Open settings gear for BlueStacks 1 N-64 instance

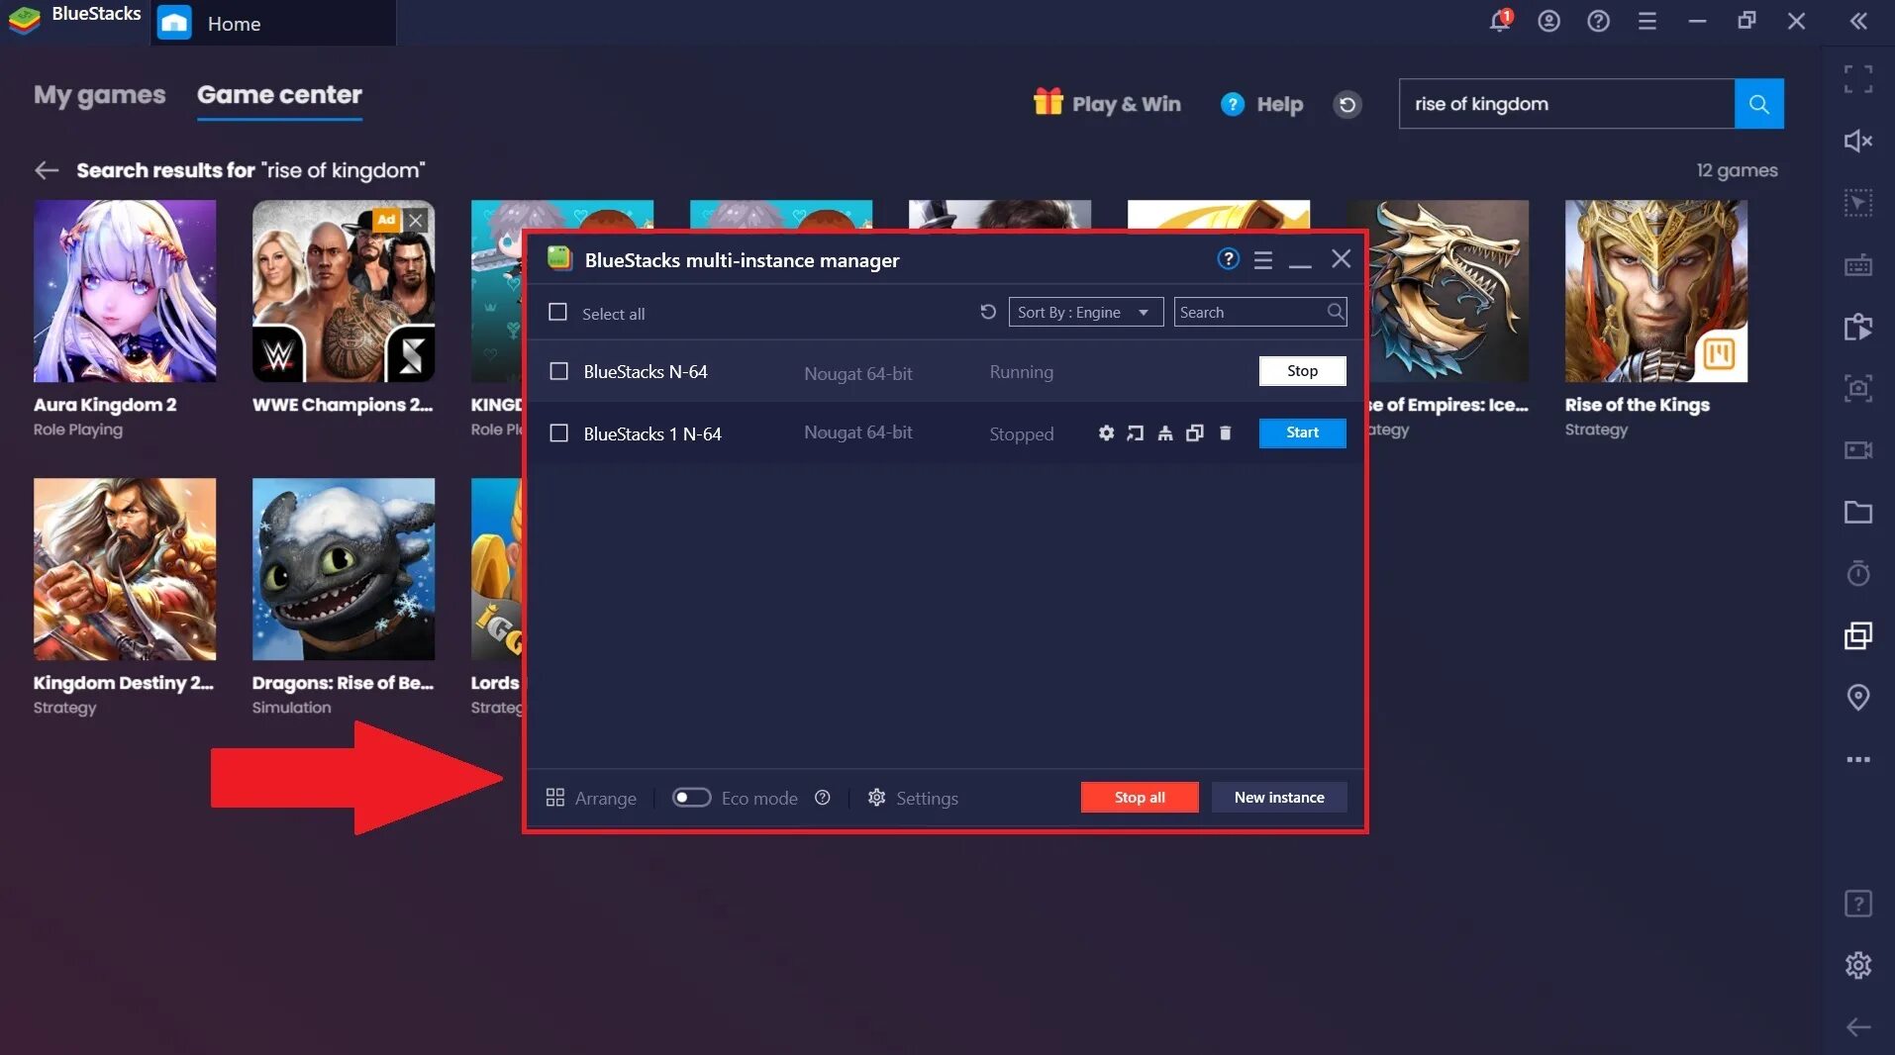click(1106, 433)
